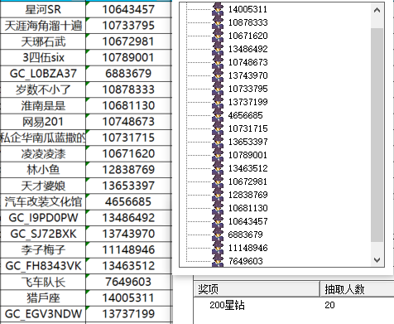Select the person icon beside 13653397
Image resolution: width=394 pixels, height=324 pixels.
(218, 142)
